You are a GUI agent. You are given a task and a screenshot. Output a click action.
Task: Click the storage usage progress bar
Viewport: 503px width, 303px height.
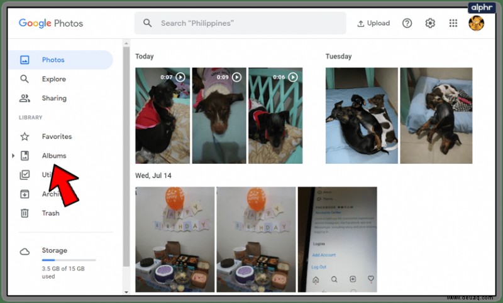tap(69, 260)
